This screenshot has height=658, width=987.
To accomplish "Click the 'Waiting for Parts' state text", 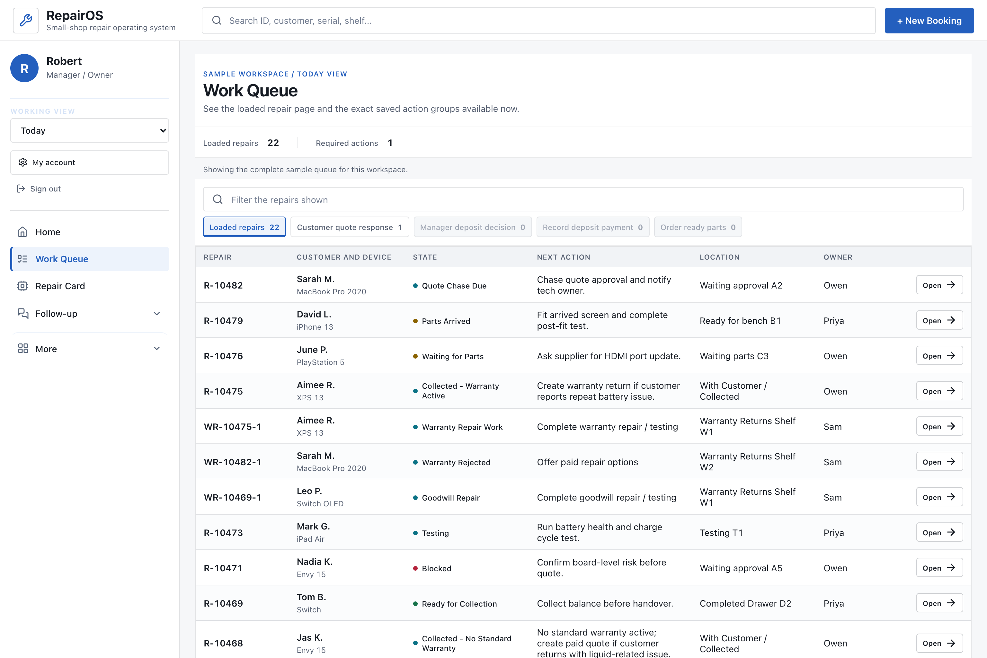I will pos(452,356).
